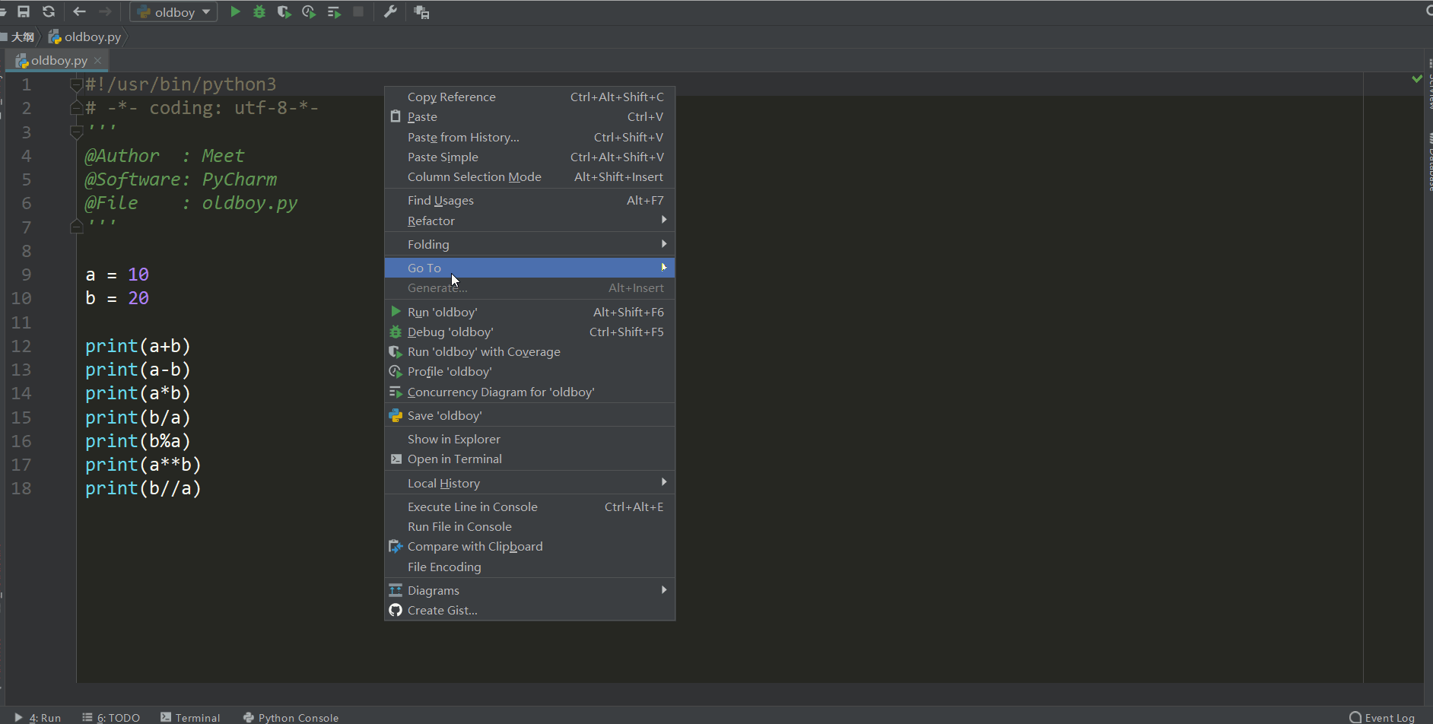The width and height of the screenshot is (1433, 724).
Task: Click the icon right of the wrench
Action: point(421,11)
